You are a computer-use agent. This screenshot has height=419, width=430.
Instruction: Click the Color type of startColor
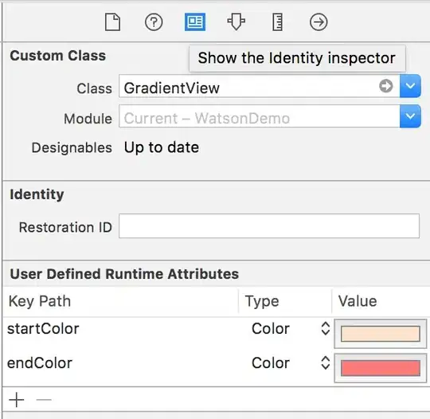point(271,328)
